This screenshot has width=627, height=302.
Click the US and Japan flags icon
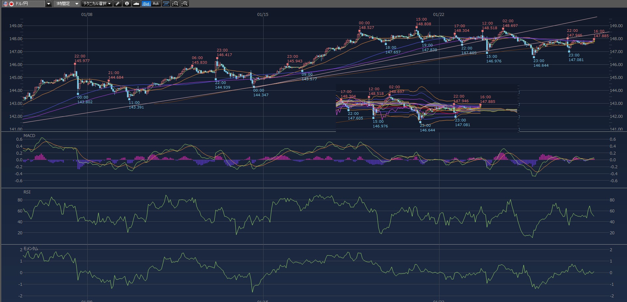[x=8, y=4]
